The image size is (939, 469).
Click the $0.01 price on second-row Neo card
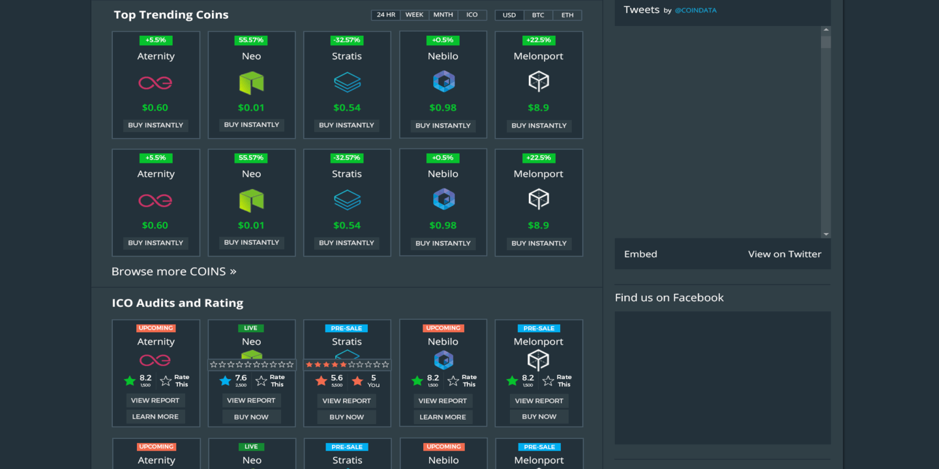click(251, 225)
